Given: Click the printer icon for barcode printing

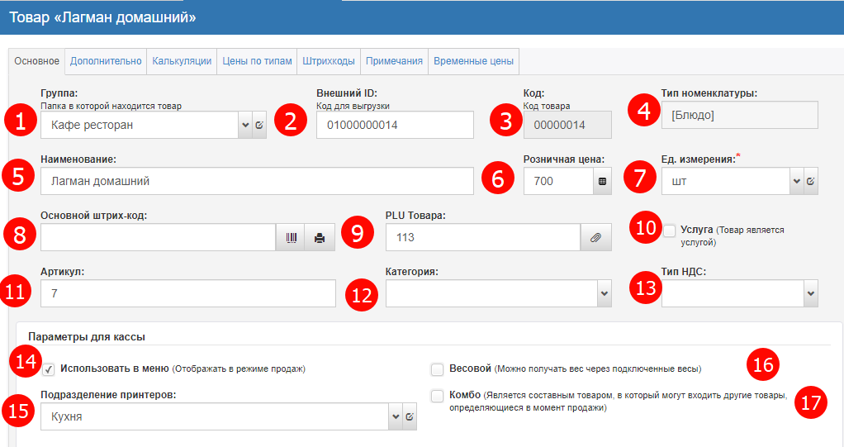Looking at the screenshot, I should tap(320, 238).
